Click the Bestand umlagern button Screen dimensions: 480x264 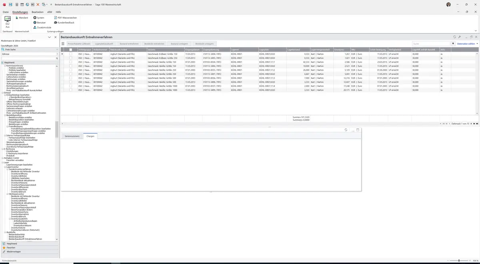(179, 44)
